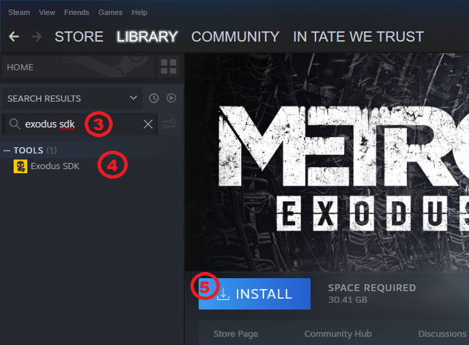Click the search field containing exodus sdk

pos(80,124)
